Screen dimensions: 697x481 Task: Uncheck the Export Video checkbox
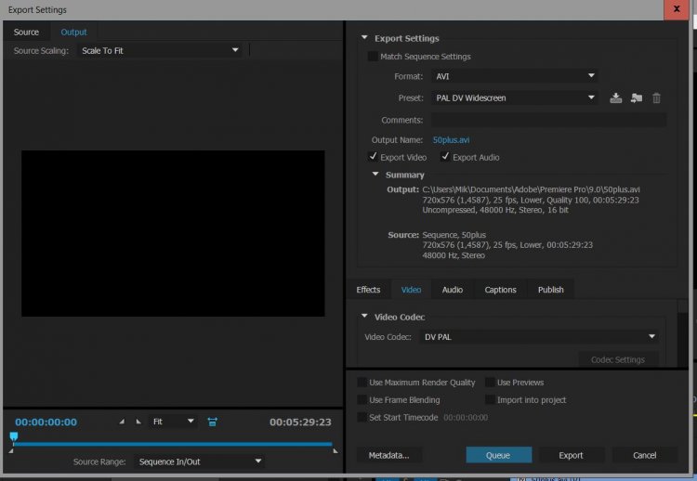coord(373,157)
